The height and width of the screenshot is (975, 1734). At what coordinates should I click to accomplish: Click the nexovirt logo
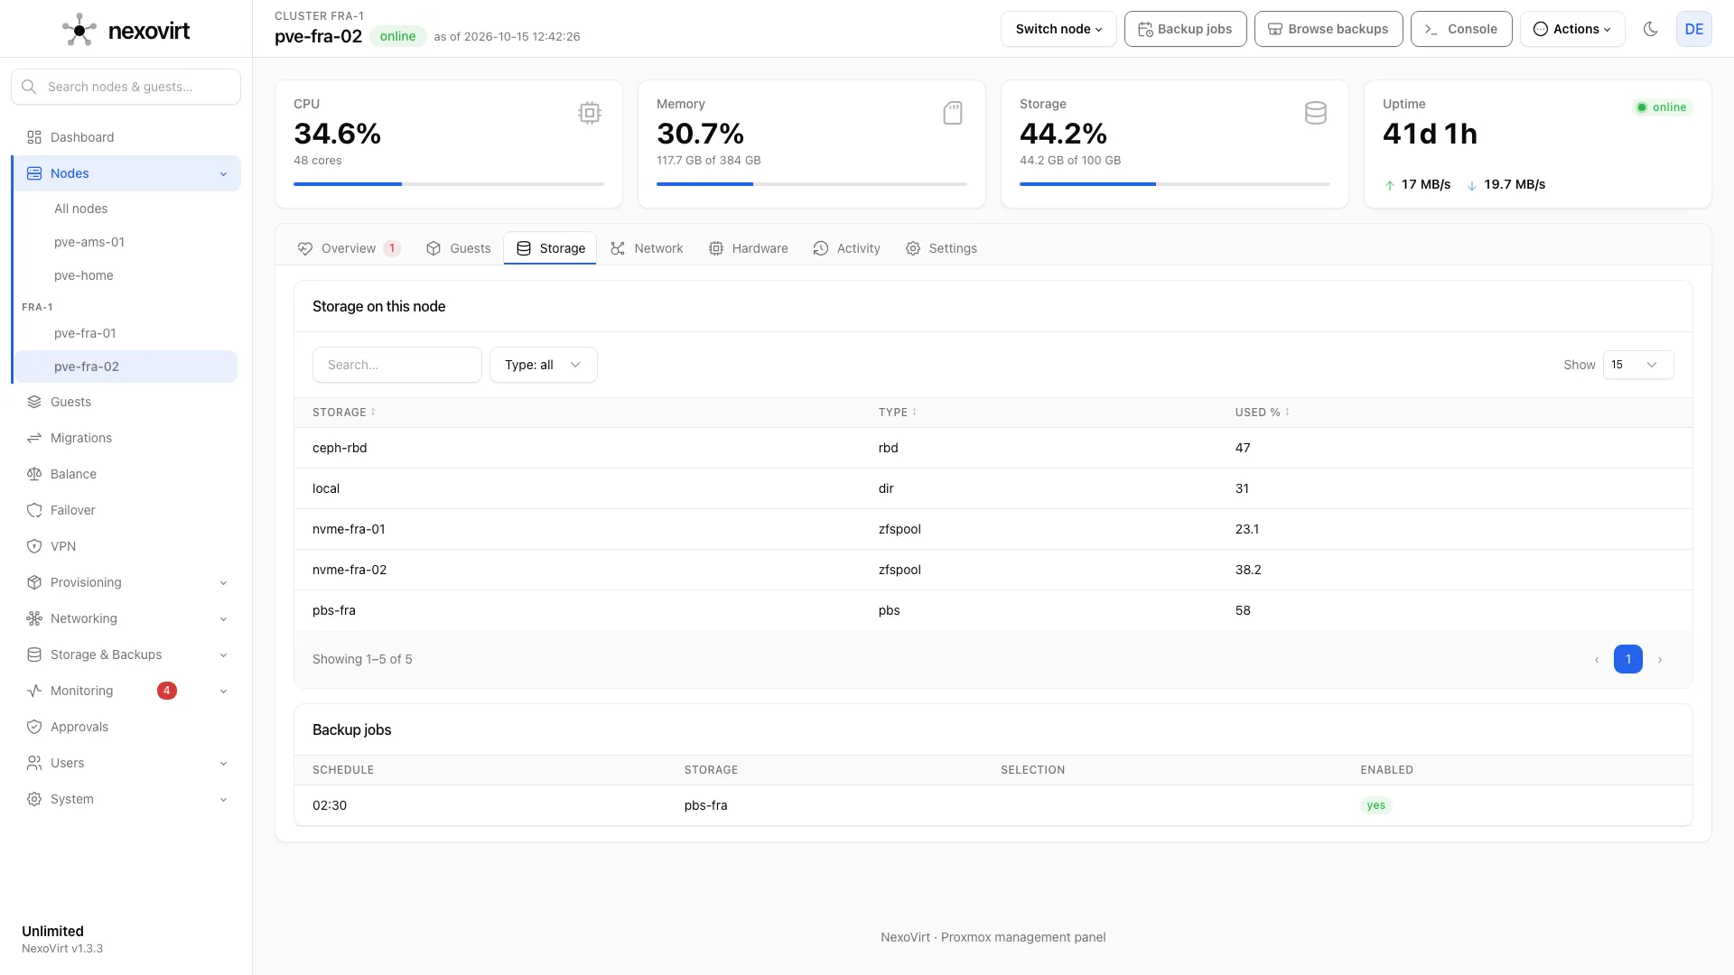126,30
